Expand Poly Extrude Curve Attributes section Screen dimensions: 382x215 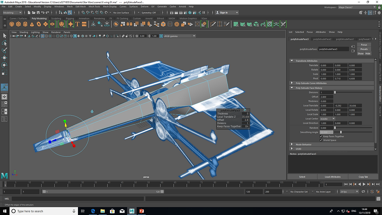[292, 83]
